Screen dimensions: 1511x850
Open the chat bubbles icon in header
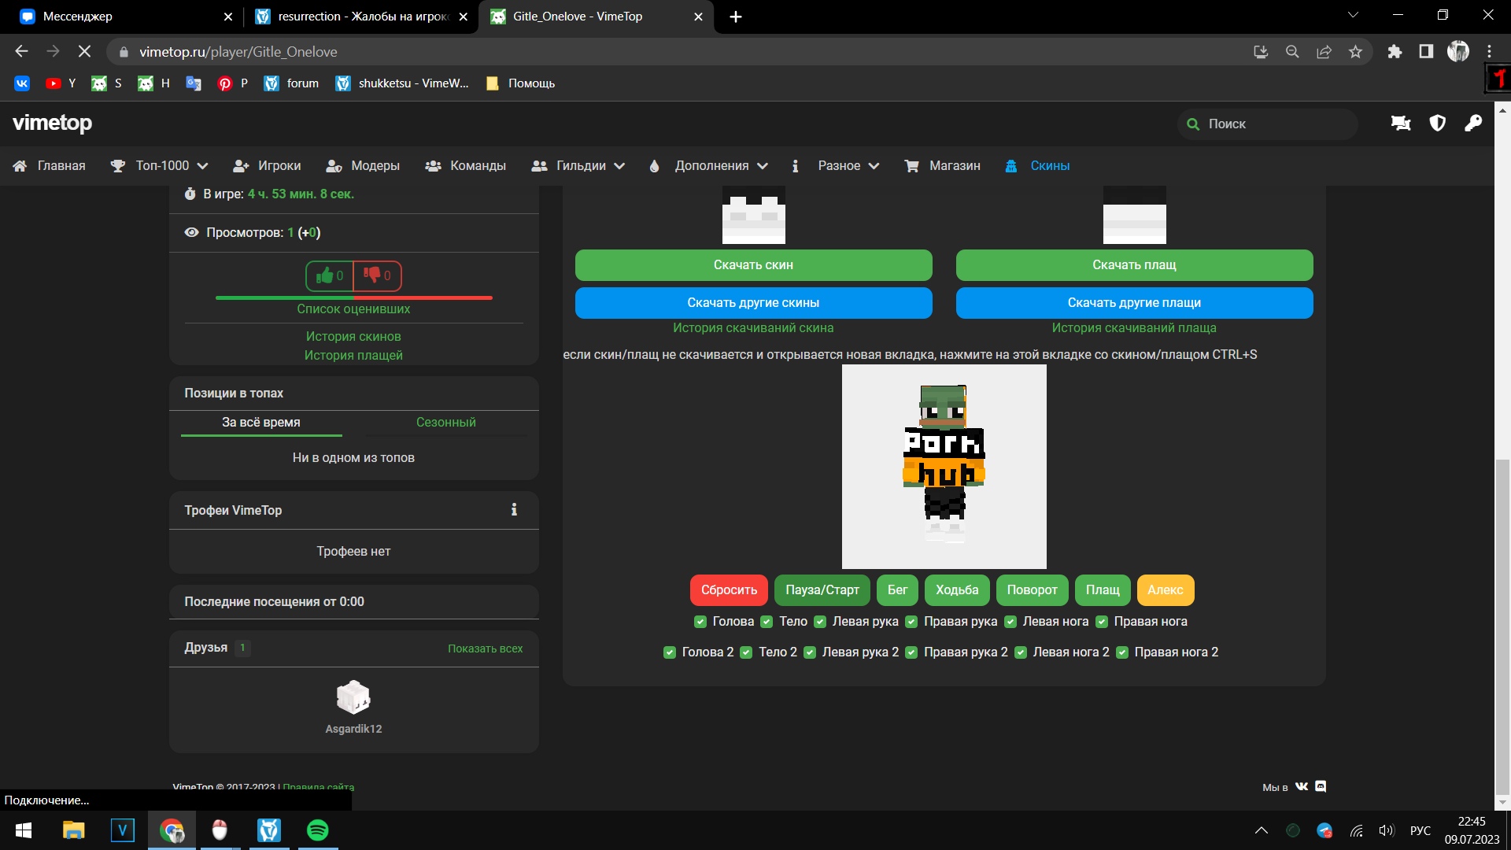(x=1401, y=124)
